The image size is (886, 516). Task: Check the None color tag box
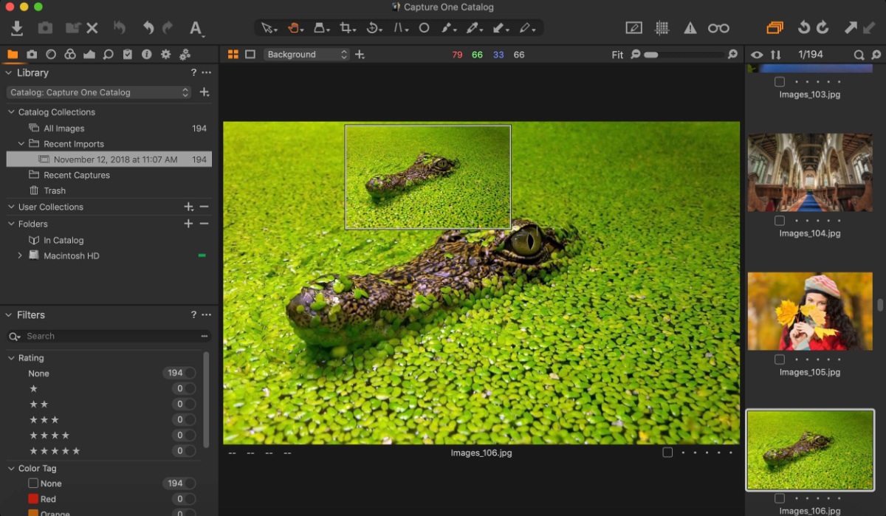[x=33, y=484]
